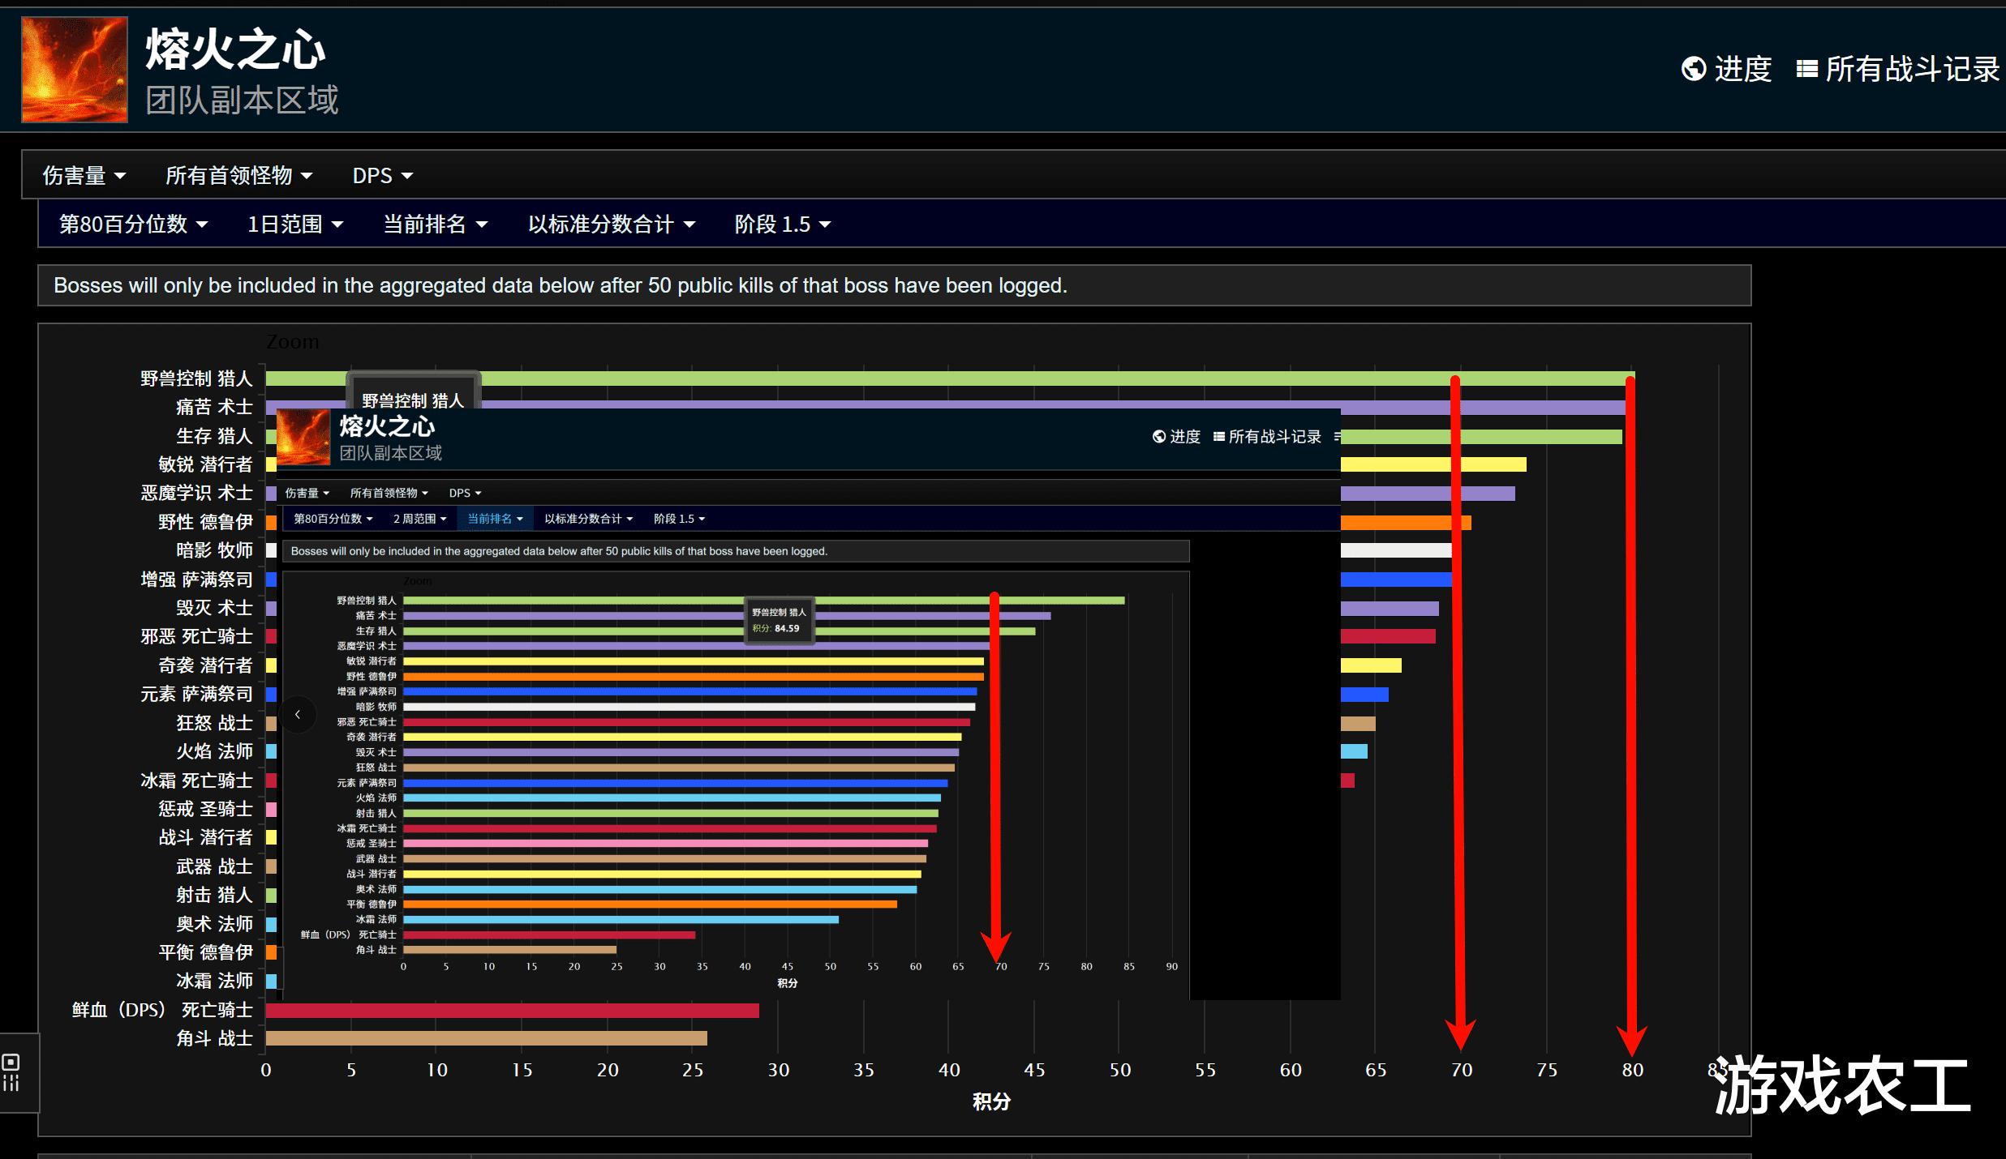Click the left chevron arrow in overlay

tap(298, 714)
